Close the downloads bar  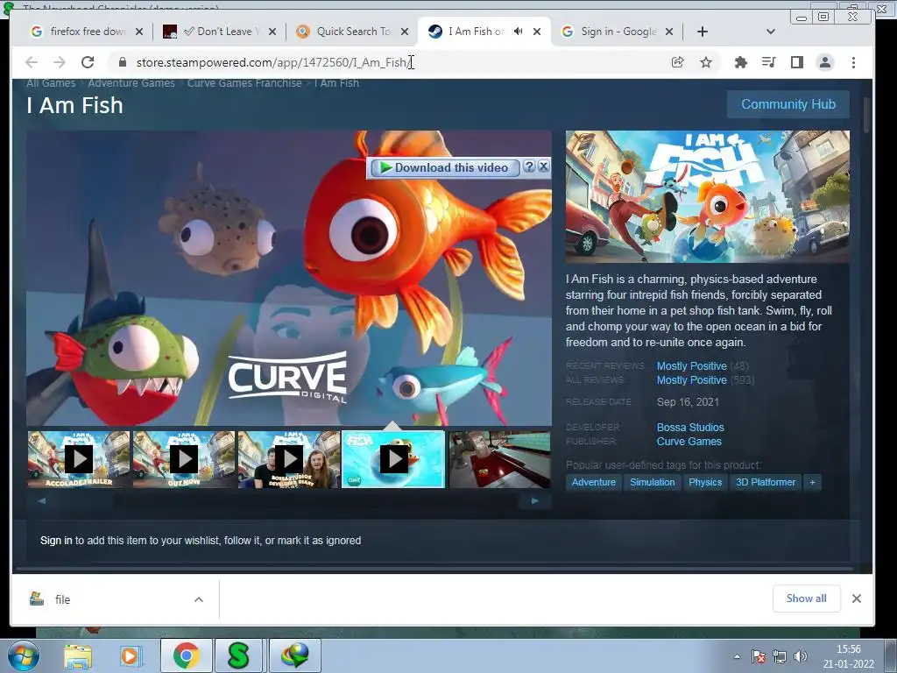[857, 598]
